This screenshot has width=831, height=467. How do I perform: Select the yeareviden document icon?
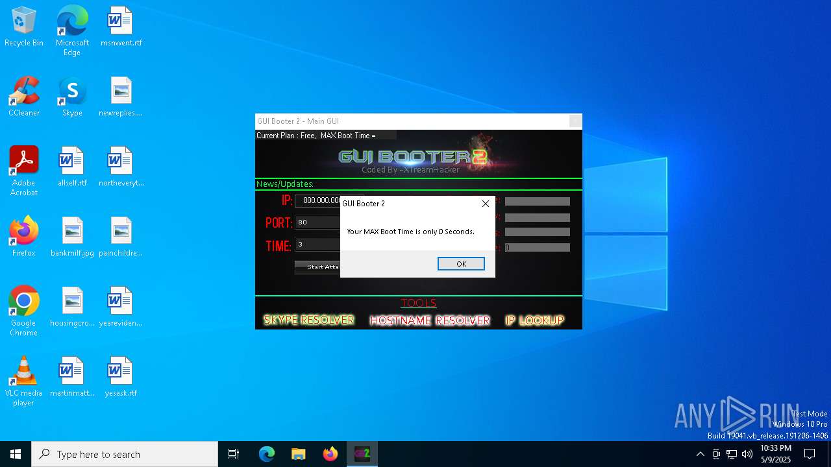coord(121,307)
